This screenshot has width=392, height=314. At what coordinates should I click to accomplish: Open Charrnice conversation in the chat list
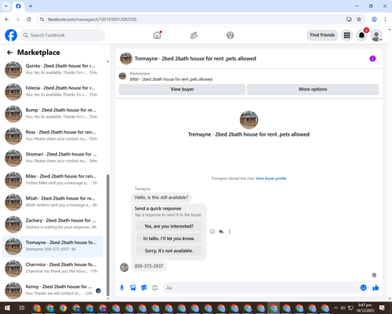[x=53, y=268]
